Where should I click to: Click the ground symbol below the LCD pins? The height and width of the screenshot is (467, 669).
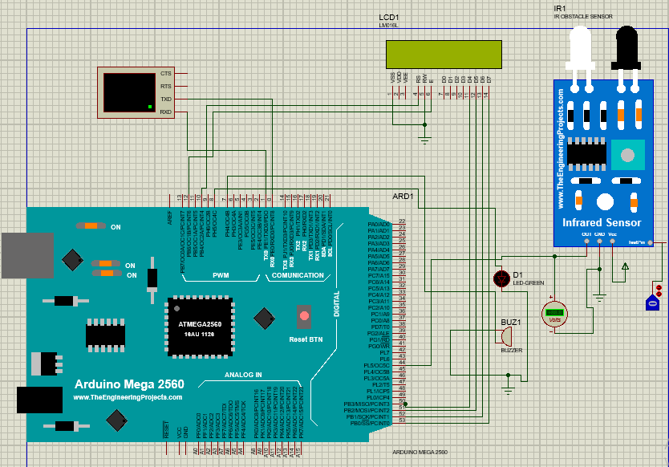tap(424, 140)
